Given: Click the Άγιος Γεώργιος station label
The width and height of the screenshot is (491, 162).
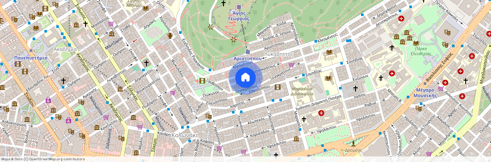Looking at the screenshot, I should [239, 16].
